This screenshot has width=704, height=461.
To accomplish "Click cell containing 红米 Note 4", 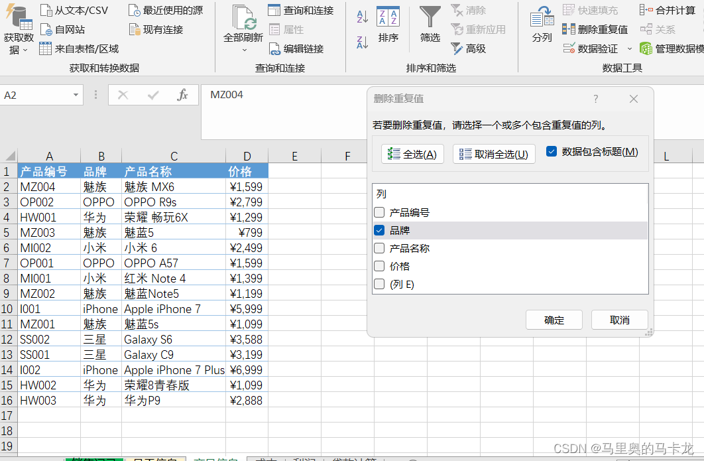I will click(174, 278).
